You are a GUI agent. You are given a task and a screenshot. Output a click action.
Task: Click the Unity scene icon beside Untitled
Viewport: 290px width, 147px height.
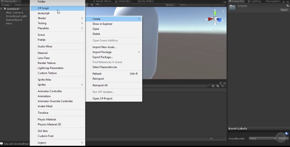point(5,9)
